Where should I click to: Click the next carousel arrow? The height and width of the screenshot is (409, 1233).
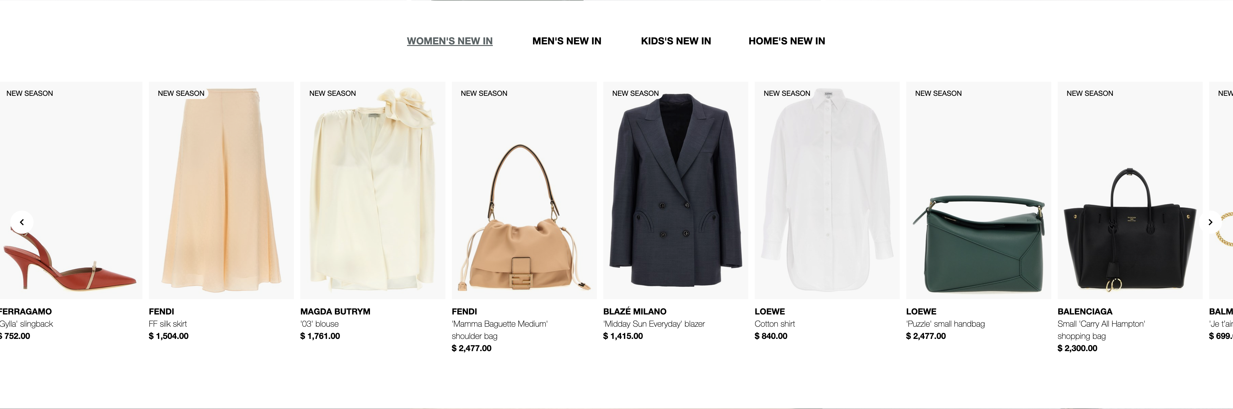pyautogui.click(x=1210, y=222)
